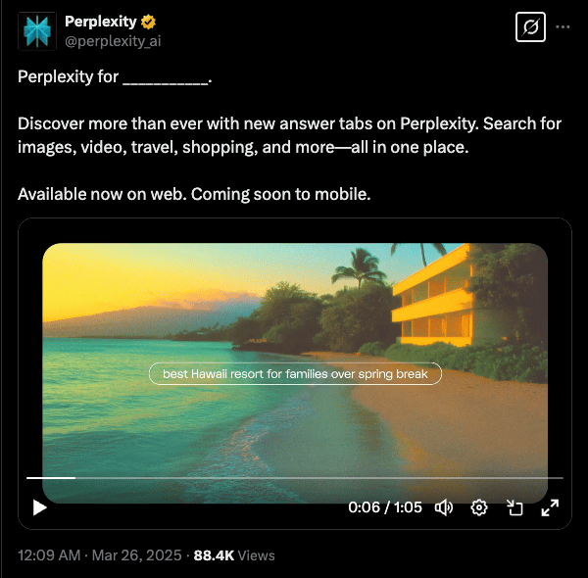Open video settings gear
Viewport: 588px width, 578px height.
[479, 507]
